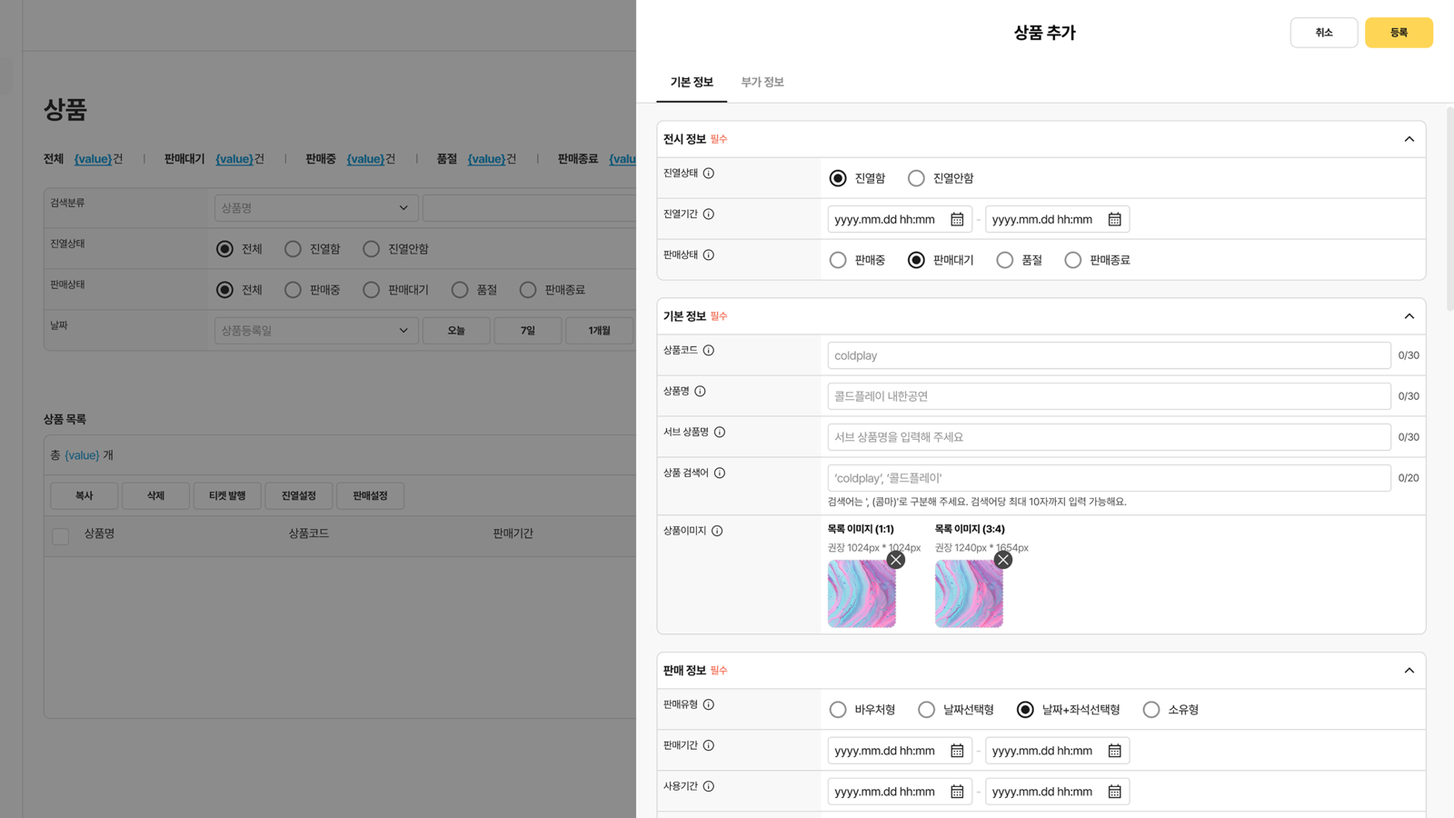Select 진열안함 radio in 상품 추가 panel
The width and height of the screenshot is (1454, 818).
916,178
